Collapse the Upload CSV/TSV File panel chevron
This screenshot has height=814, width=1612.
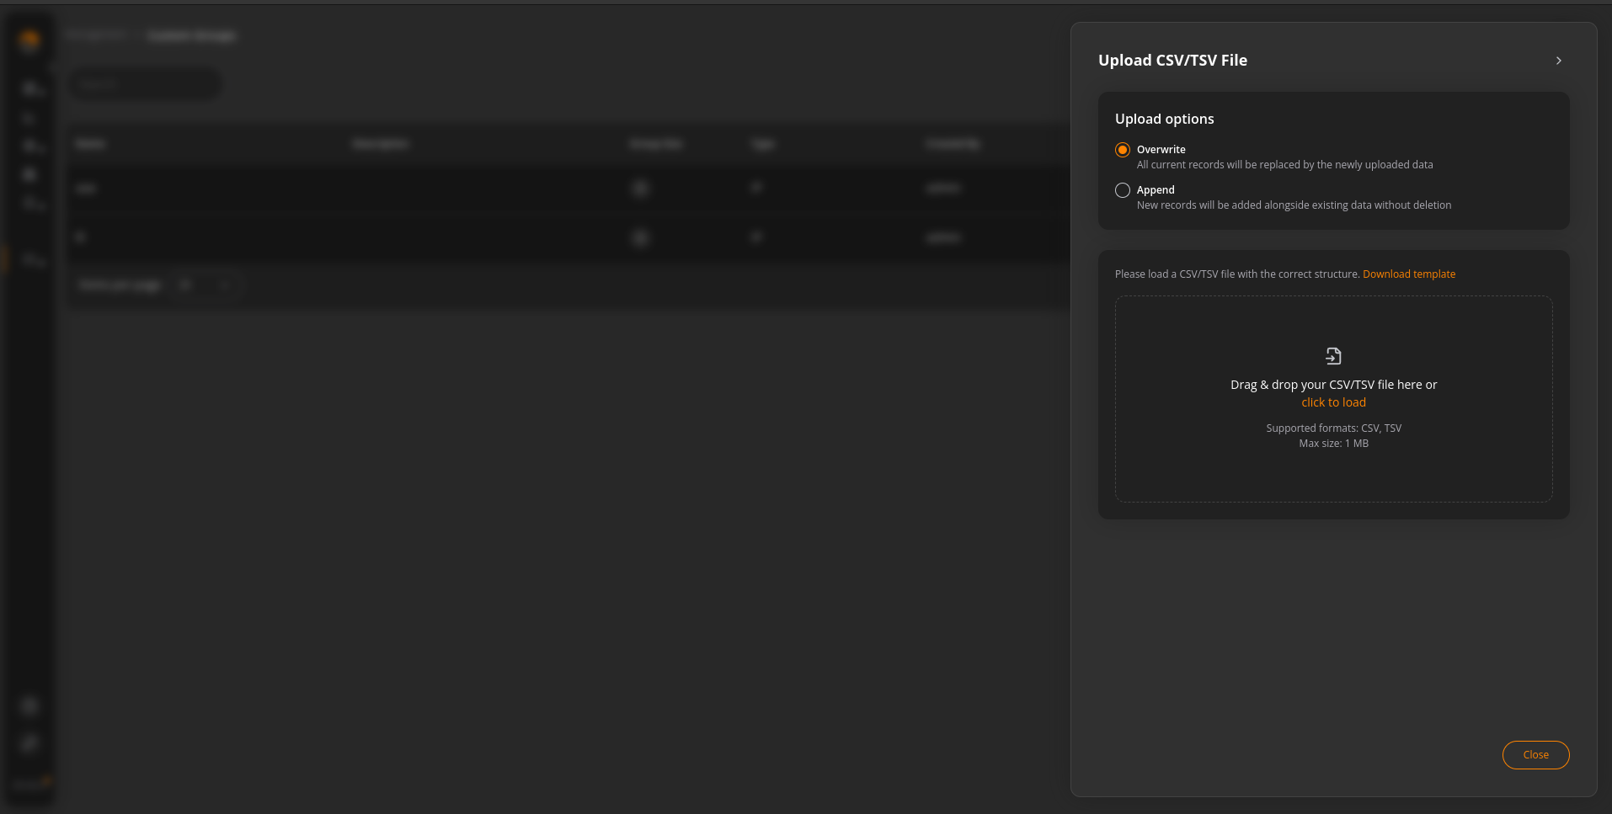tap(1558, 61)
